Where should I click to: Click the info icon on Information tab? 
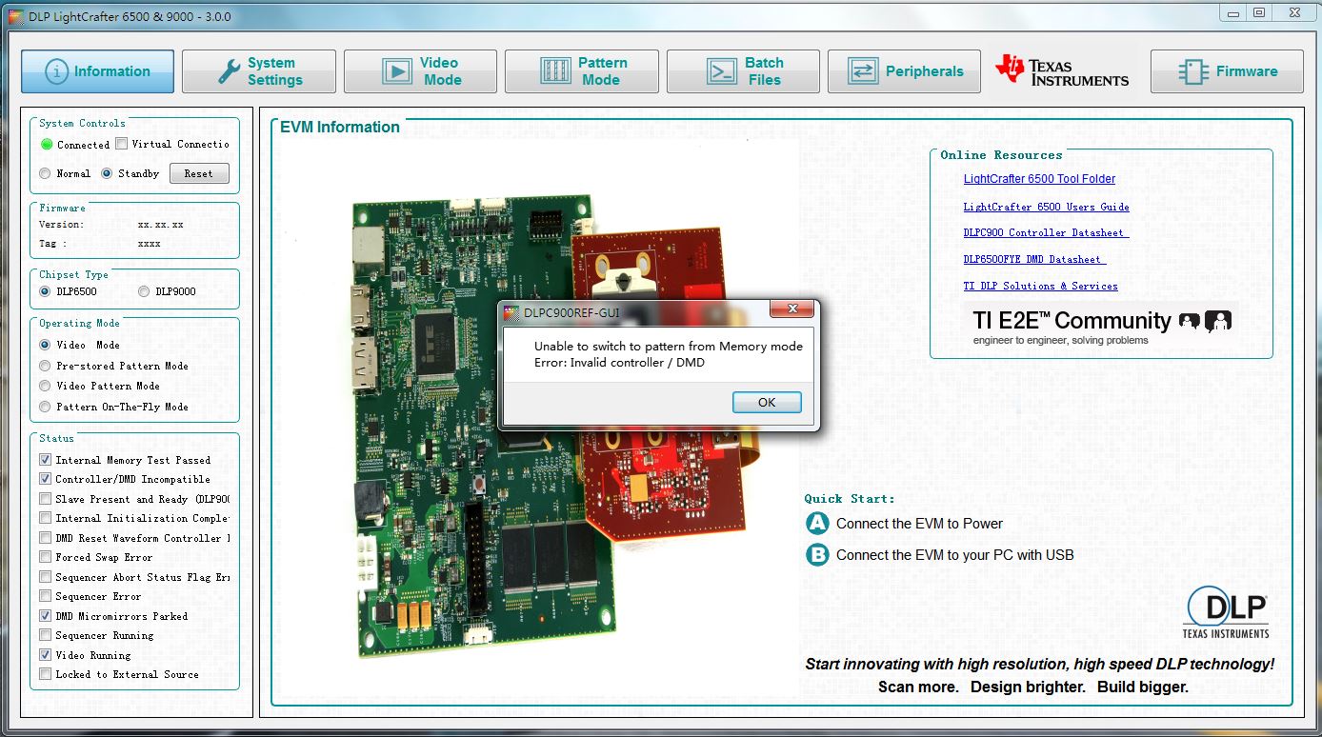pos(56,71)
